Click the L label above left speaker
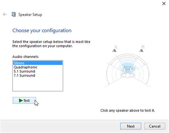Image resolution: width=169 pixels, height=133 pixels. point(116,47)
